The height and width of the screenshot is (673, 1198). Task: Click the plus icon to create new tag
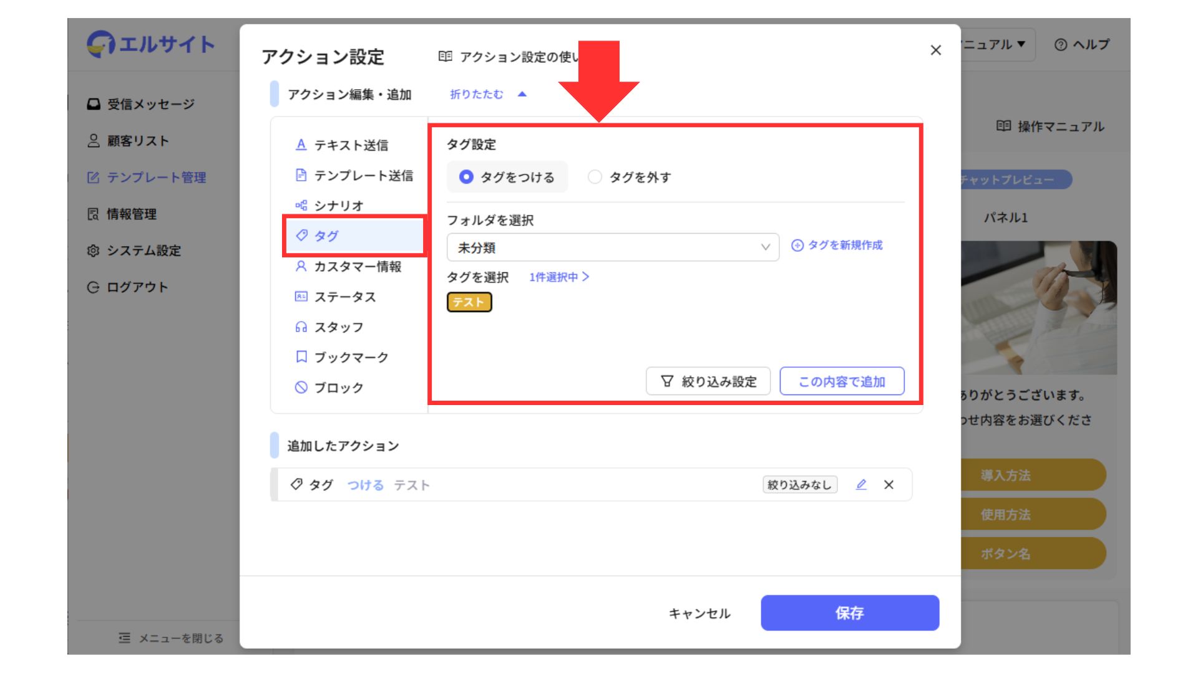pos(797,246)
